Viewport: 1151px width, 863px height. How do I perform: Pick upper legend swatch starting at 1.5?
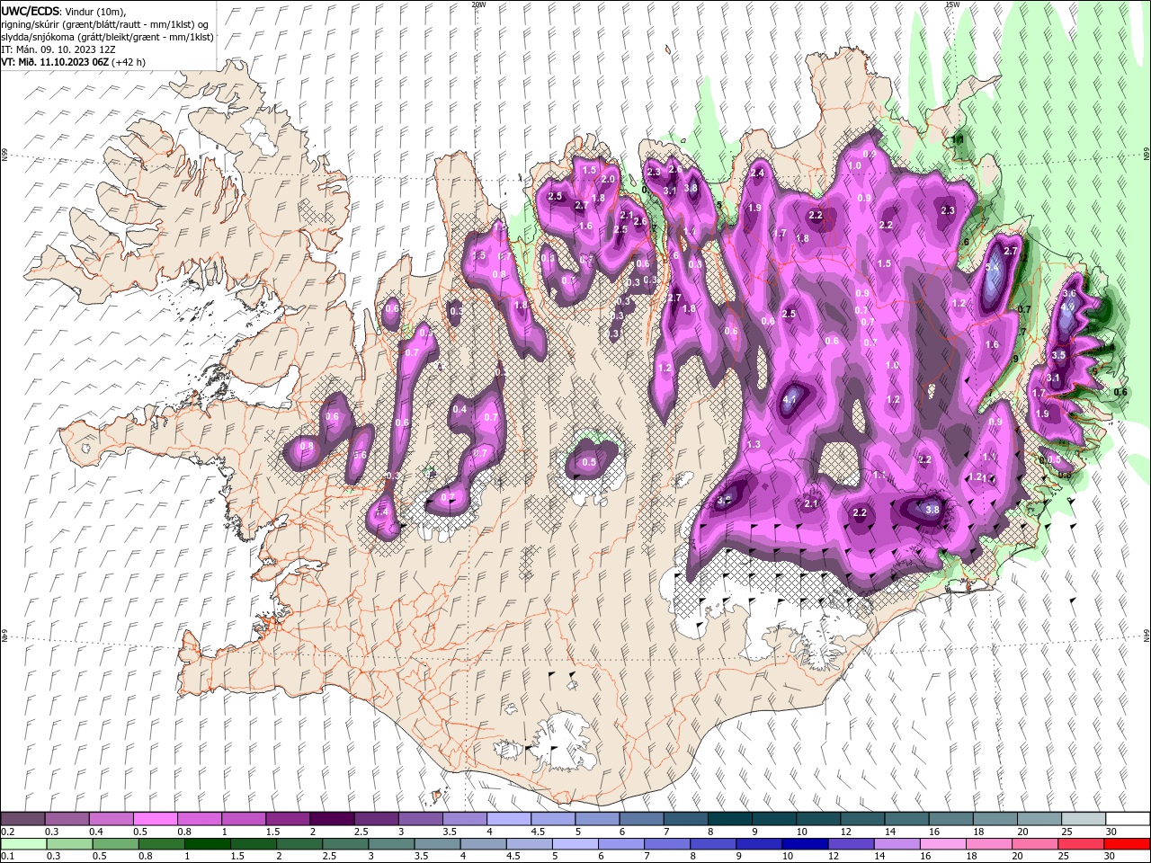click(288, 819)
